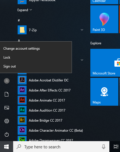Expand the folder chevron below 7-Zip
This screenshot has width=120, height=152.
tap(82, 60)
